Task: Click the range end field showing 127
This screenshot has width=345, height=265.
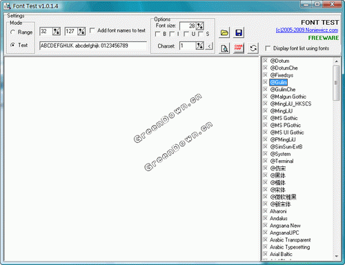Action: 71,31
